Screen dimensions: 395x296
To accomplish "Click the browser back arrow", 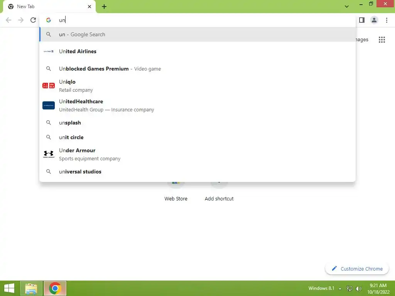I will coord(8,20).
